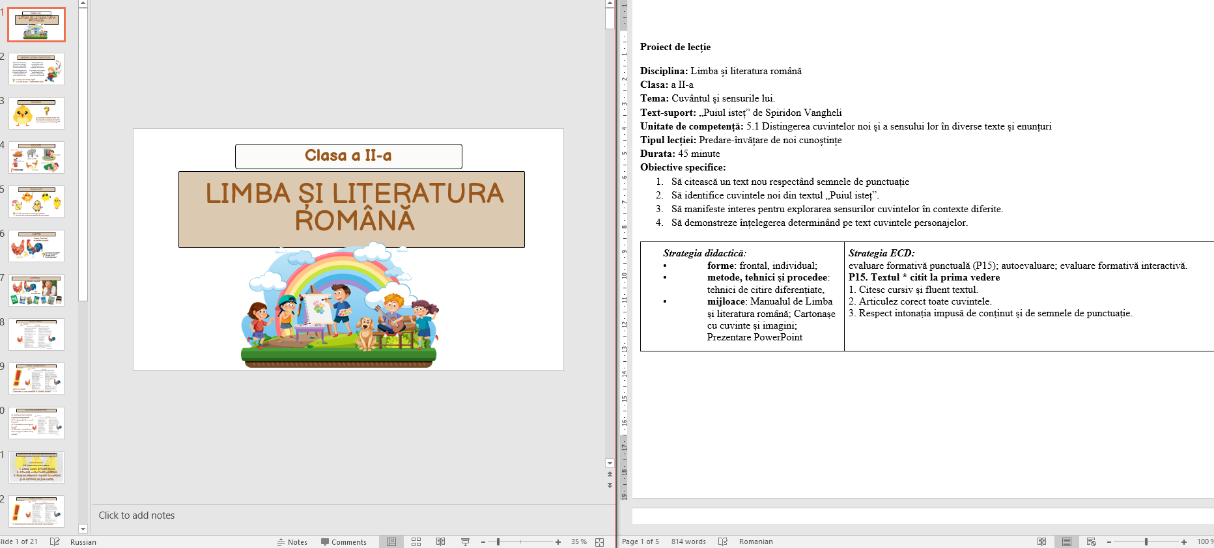Toggle the Notes pane

click(292, 541)
